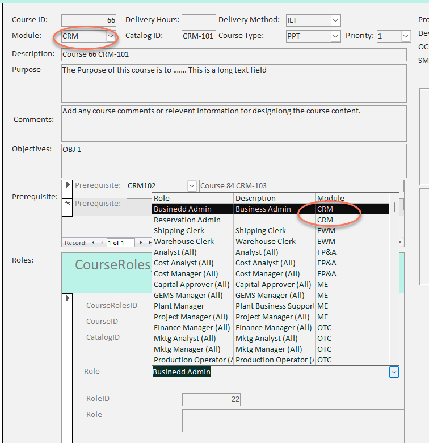The image size is (429, 443).
Task: Select Finance Manager (All) role
Action: click(x=271, y=327)
